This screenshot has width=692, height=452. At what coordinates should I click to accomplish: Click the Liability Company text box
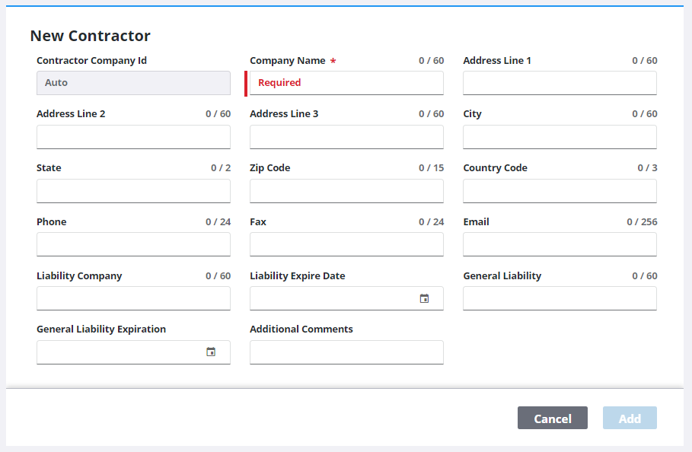133,298
